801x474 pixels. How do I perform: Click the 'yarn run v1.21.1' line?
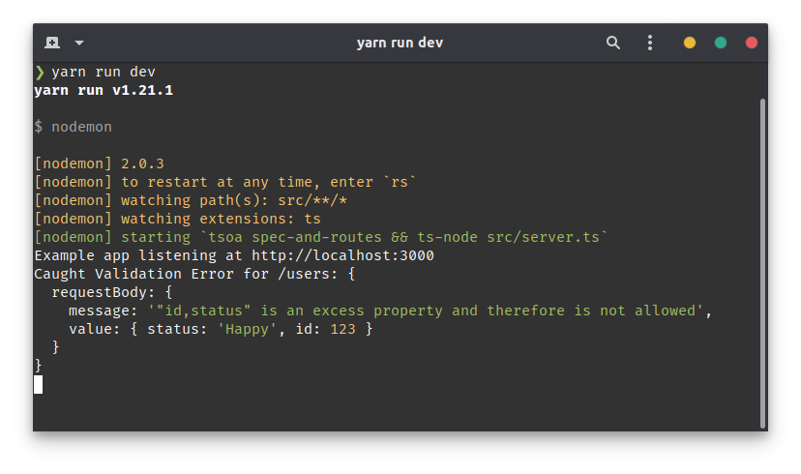point(104,90)
